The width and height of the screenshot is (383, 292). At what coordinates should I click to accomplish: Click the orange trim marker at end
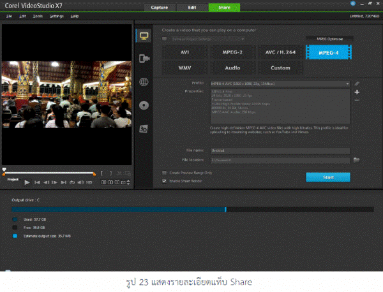tap(94, 174)
